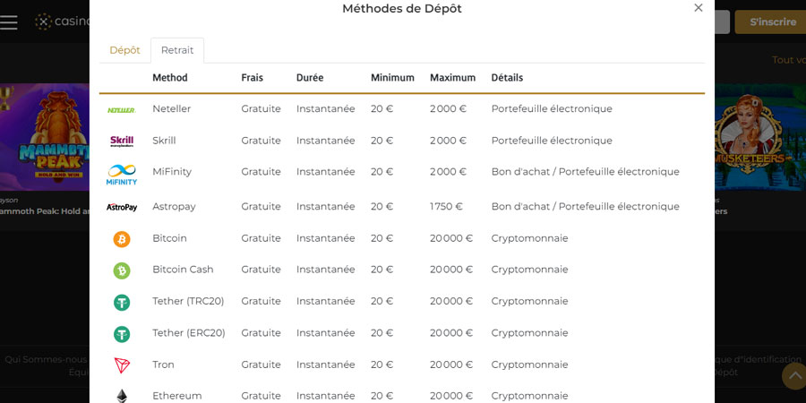Click the MiFinity logo icon
806x403 pixels.
122,175
